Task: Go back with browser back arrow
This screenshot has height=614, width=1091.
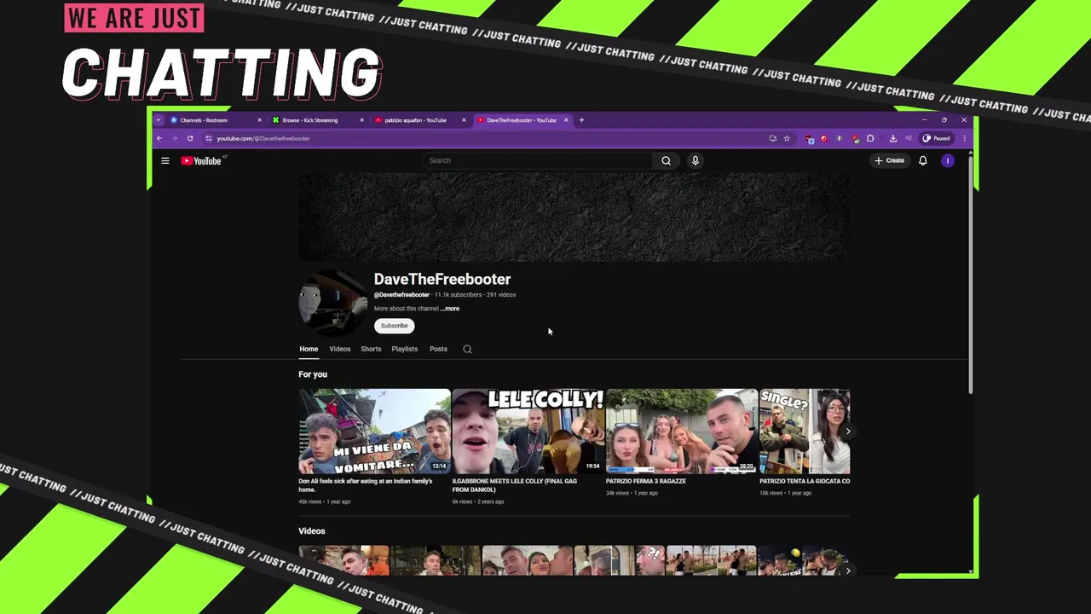Action: click(x=159, y=138)
